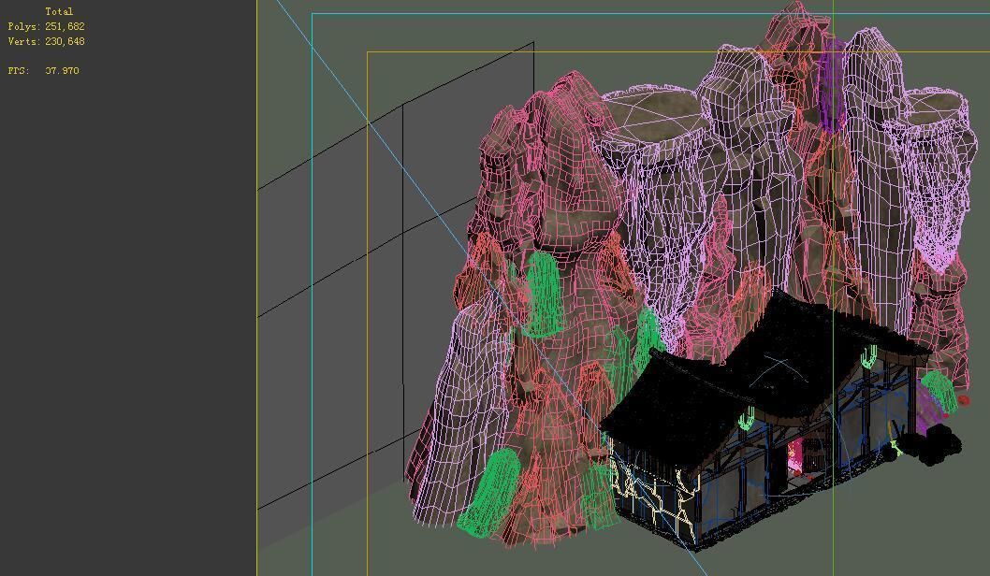990x576 pixels.
Task: Select the polygon count value 251,682
Action: 65,26
